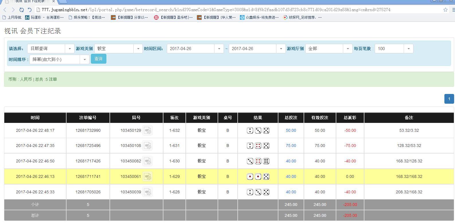The width and height of the screenshot is (455, 224).
Task: Click the 查询 search button
Action: (x=99, y=59)
